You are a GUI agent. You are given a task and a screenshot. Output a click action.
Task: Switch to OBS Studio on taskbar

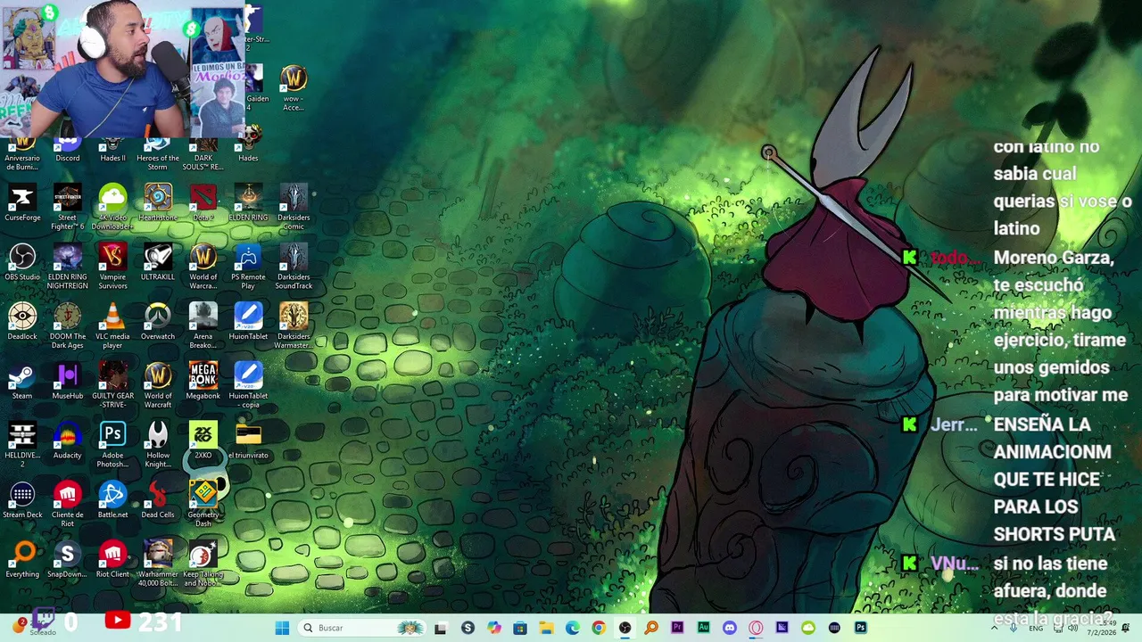625,628
